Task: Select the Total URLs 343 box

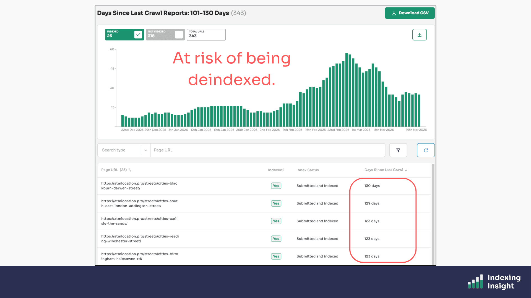Action: coord(206,35)
